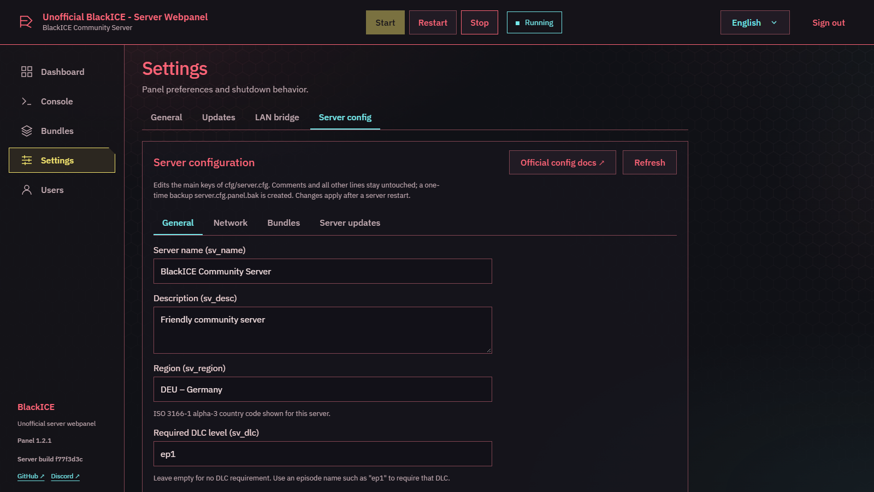The width and height of the screenshot is (874, 492).
Task: Open the LAN bridge tab
Action: [277, 118]
